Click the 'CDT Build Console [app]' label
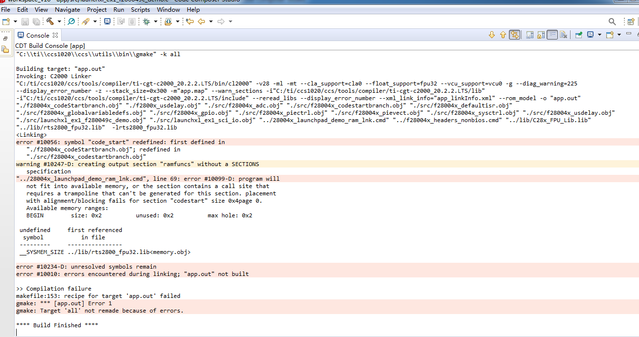 pos(50,45)
